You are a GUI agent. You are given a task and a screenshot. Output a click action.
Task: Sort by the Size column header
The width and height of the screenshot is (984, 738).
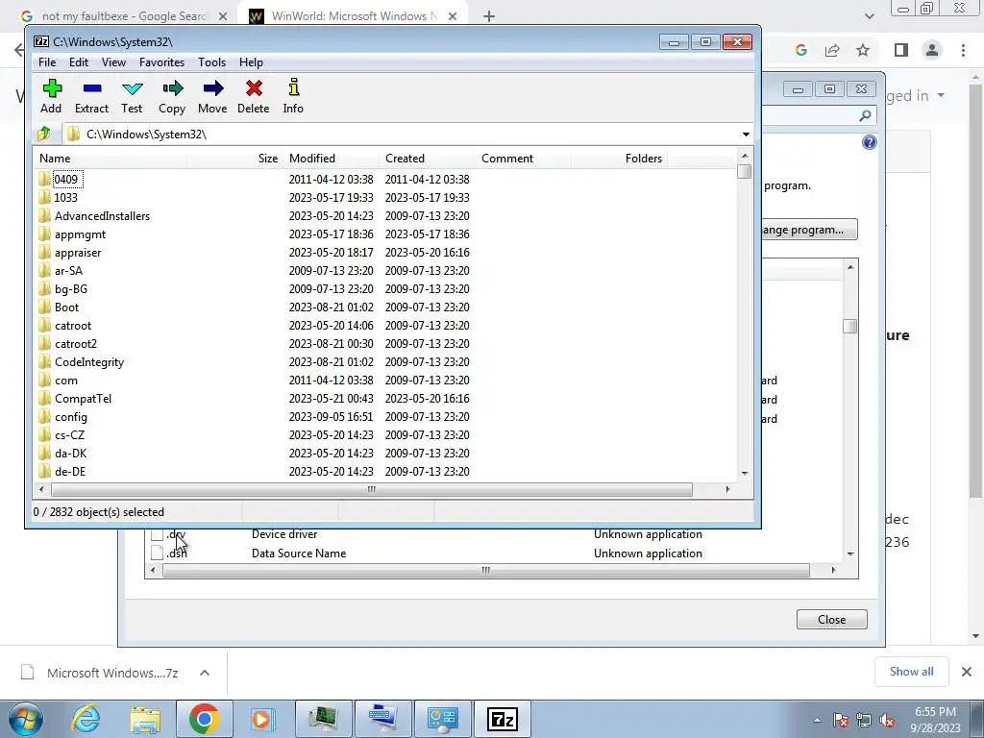coord(234,159)
